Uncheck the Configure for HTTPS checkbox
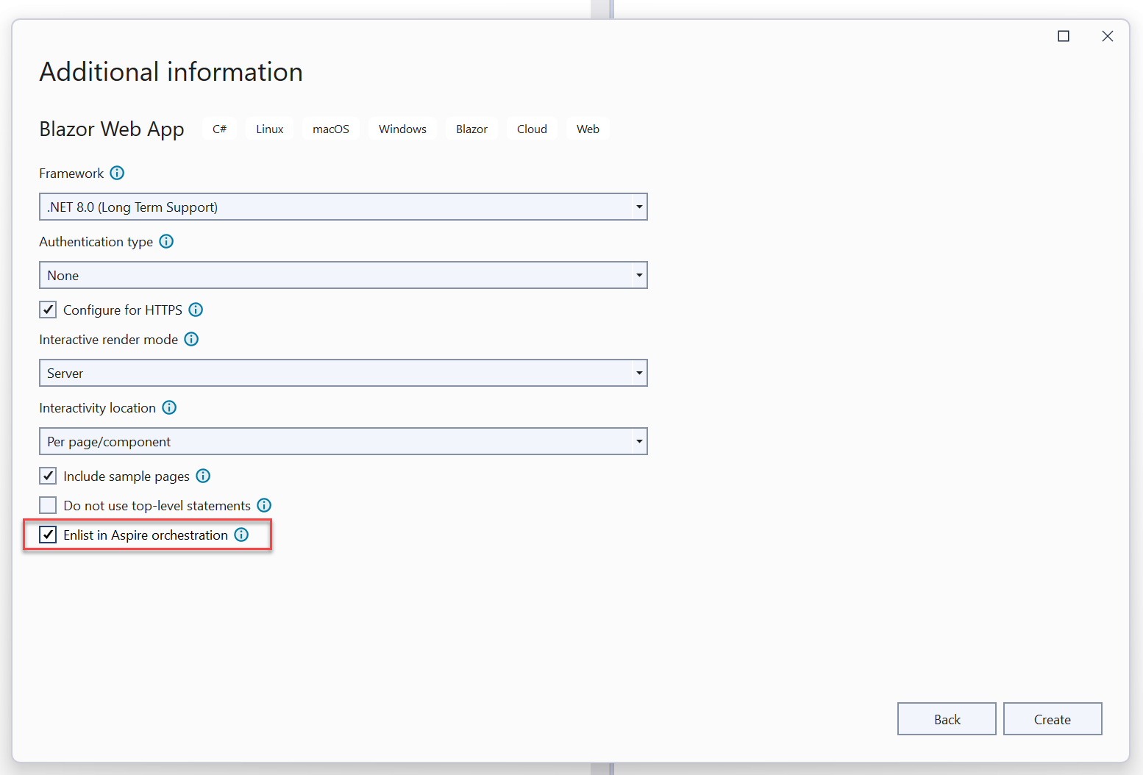Viewport: 1143px width, 775px height. point(48,310)
